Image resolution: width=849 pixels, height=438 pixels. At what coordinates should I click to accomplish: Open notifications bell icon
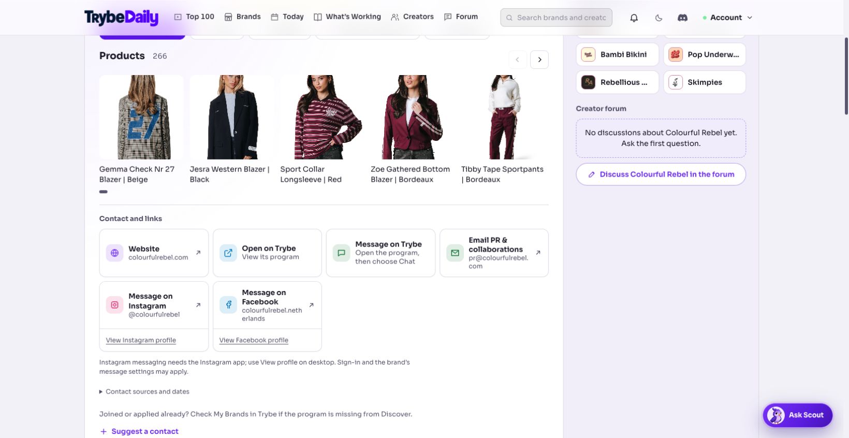(634, 18)
